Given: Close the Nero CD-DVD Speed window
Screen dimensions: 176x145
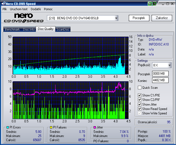Looking at the screenshot, I should tap(172, 4).
